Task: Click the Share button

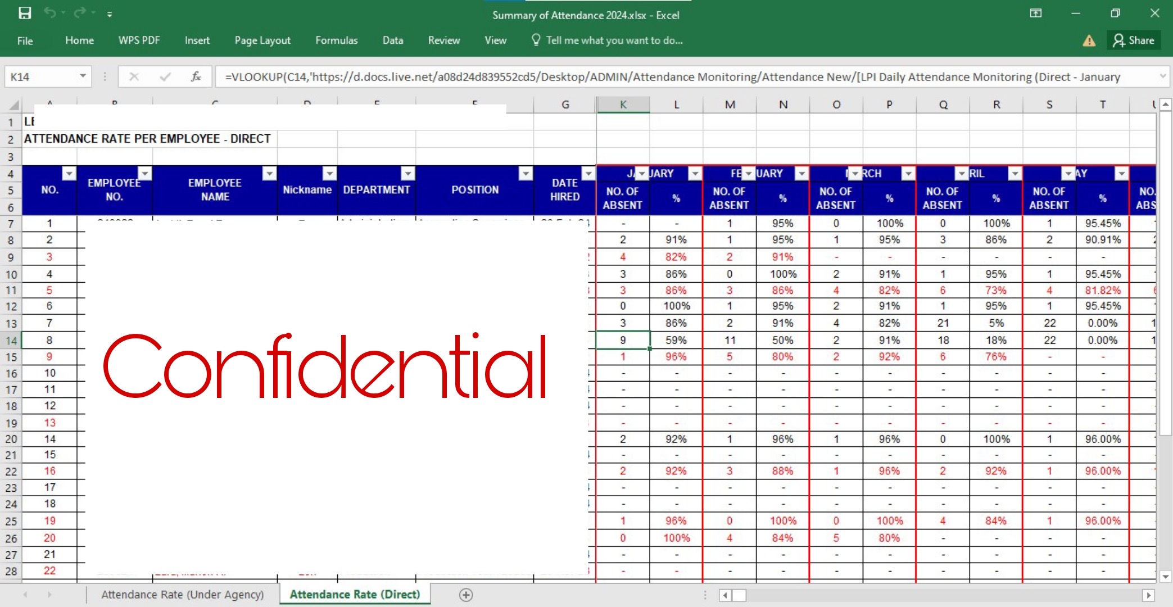Action: [x=1134, y=40]
